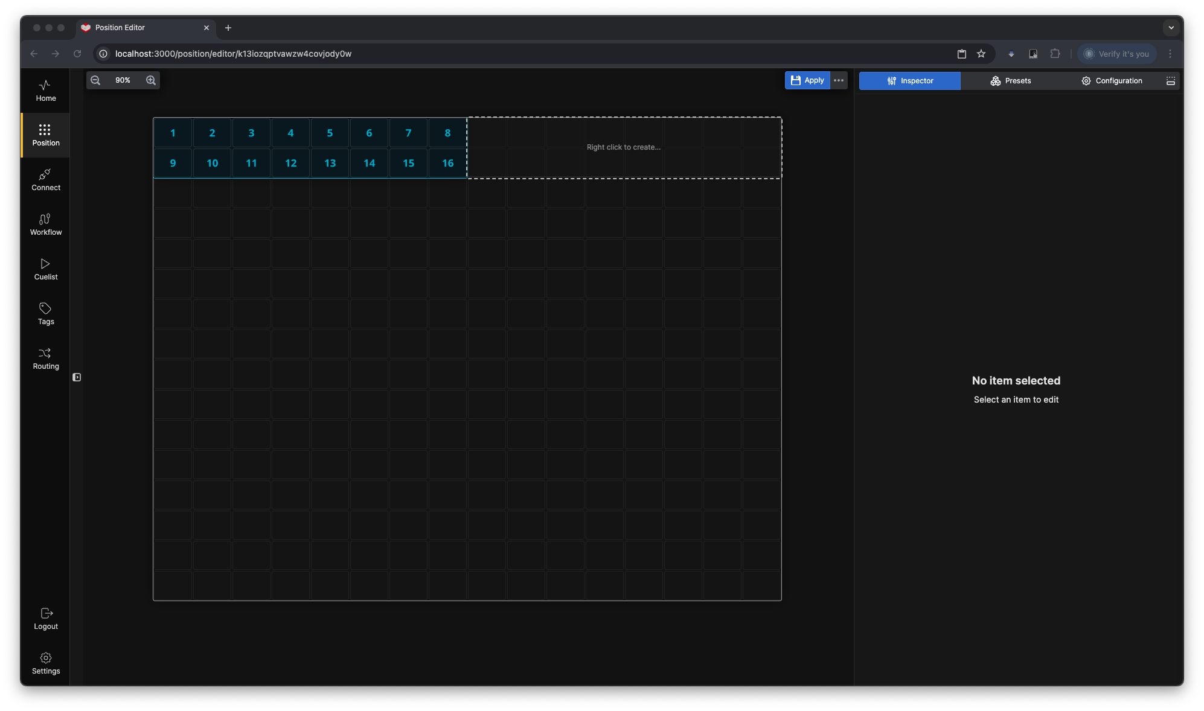Select the Position Editor browser tab
1204x711 pixels.
click(x=146, y=28)
